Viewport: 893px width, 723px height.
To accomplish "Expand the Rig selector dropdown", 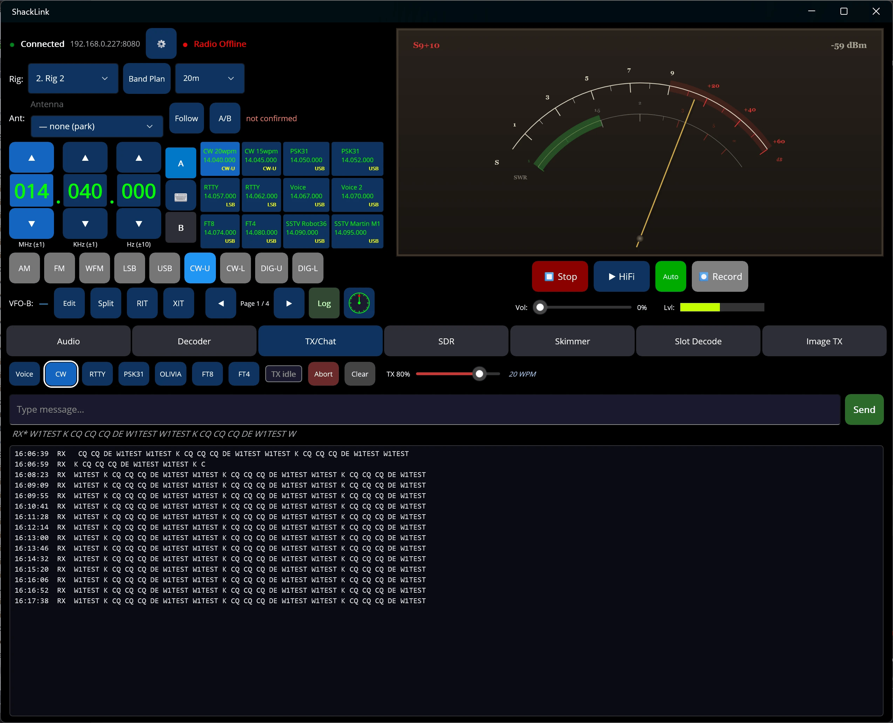I will point(73,78).
